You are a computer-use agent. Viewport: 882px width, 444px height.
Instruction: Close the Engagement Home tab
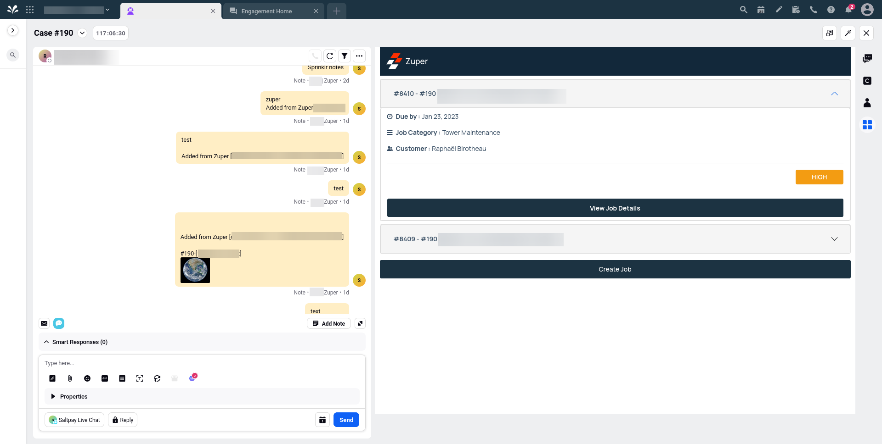[316, 11]
